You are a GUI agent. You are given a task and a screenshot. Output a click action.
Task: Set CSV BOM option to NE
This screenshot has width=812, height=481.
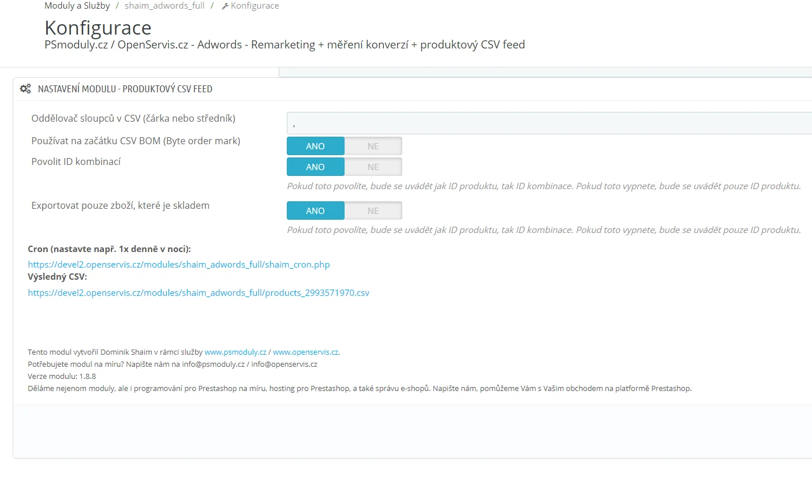pos(373,146)
